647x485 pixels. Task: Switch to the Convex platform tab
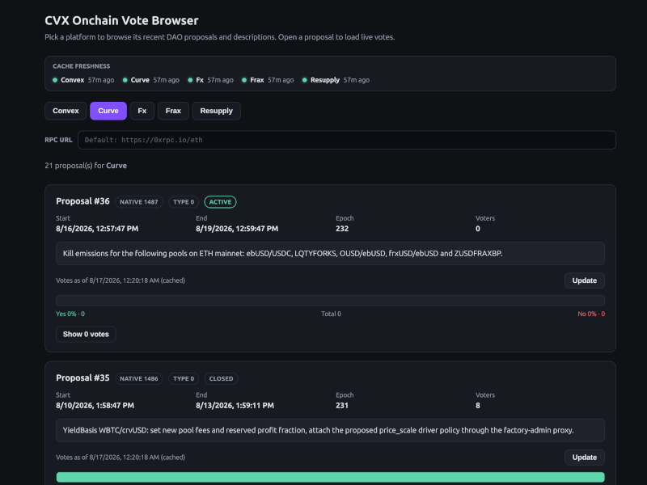pyautogui.click(x=66, y=111)
